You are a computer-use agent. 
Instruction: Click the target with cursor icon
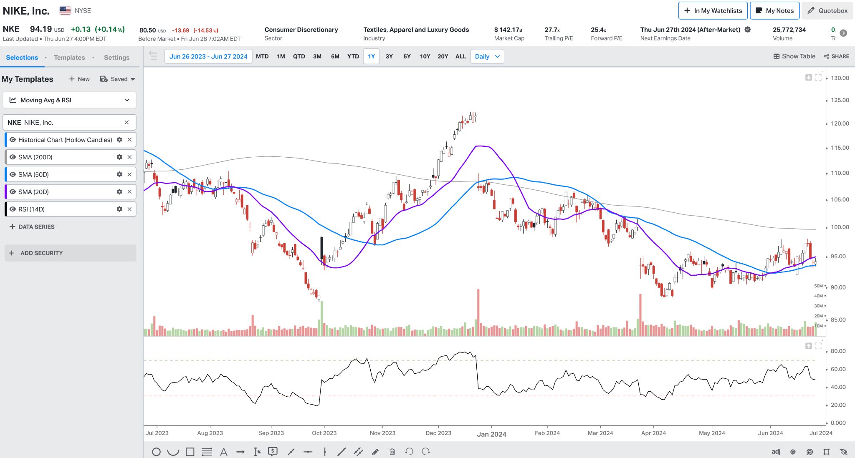[809, 452]
